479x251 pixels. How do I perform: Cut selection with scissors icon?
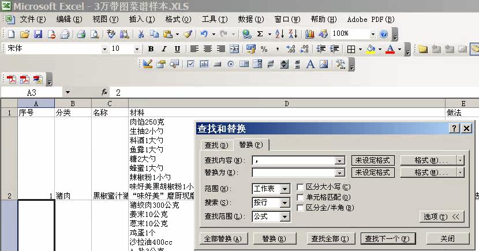[141, 34]
